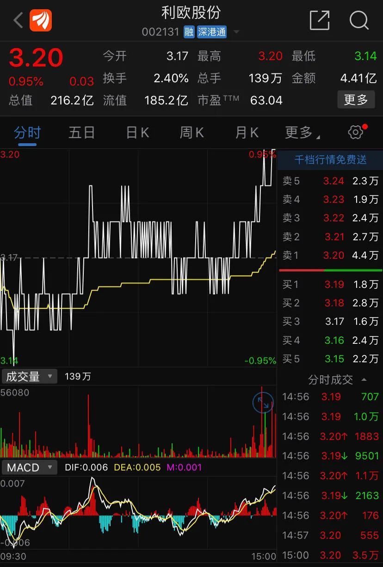The height and width of the screenshot is (567, 383).
Task: Collapse the 分时成交 list arrow
Action: pyautogui.click(x=364, y=380)
